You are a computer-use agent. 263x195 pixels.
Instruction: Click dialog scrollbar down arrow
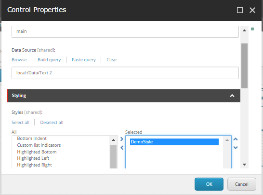244,165
